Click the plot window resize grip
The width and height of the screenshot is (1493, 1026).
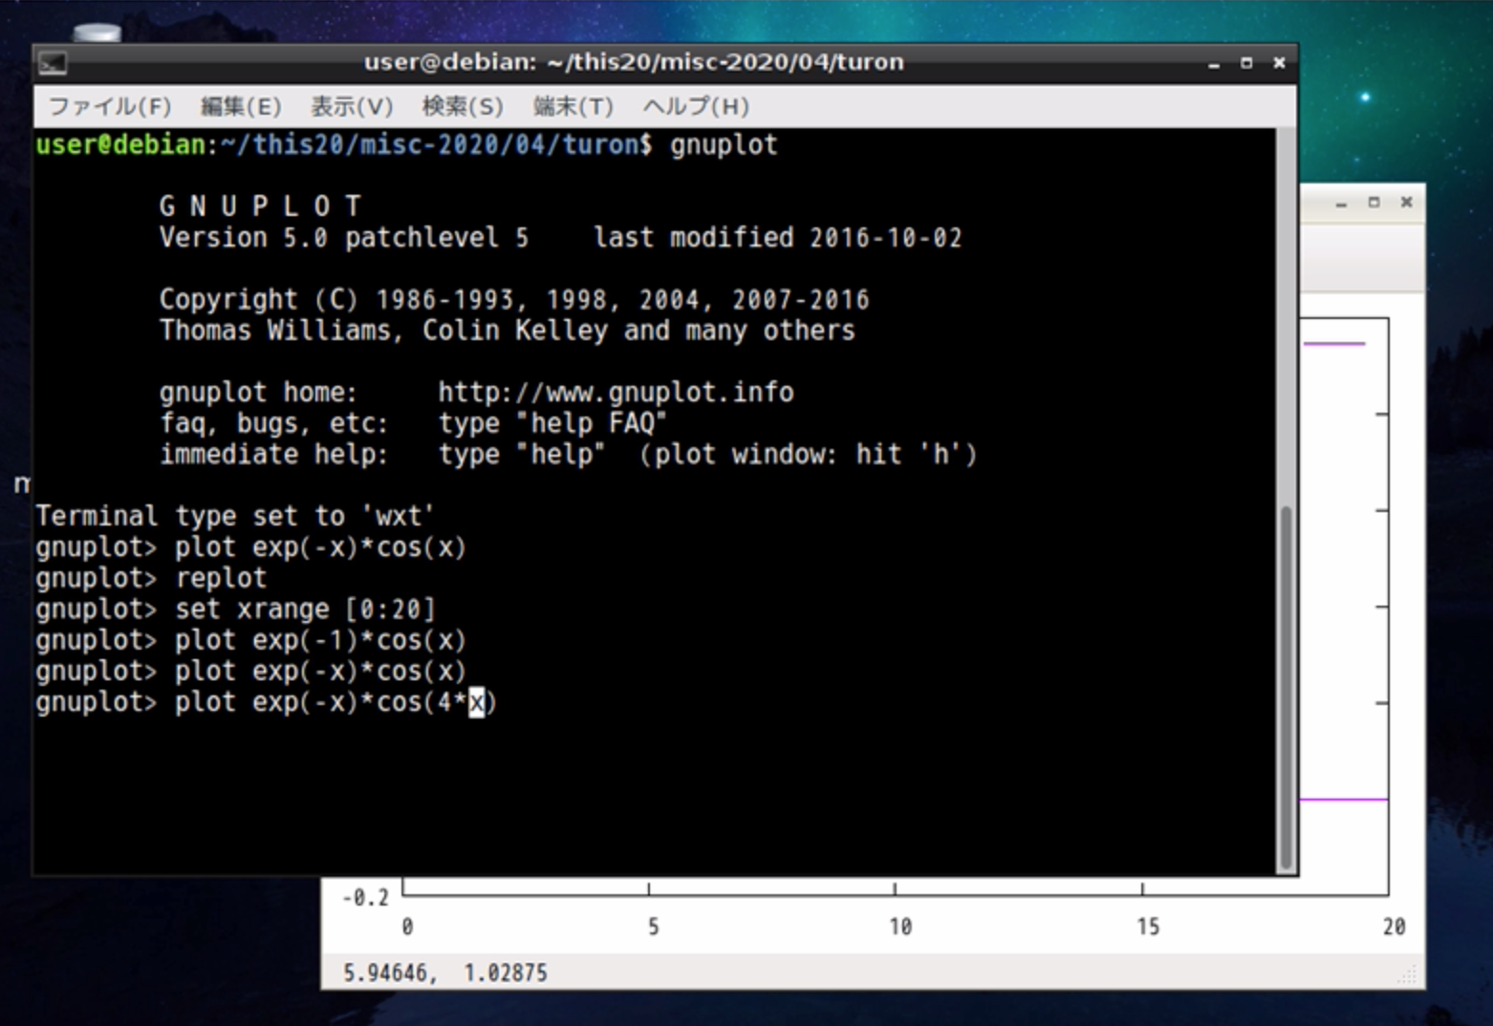click(x=1407, y=974)
